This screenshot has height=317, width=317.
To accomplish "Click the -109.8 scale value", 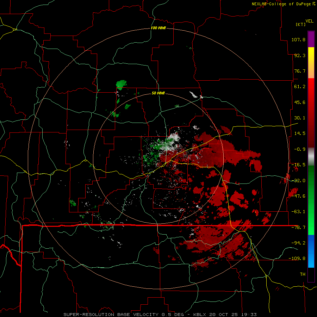I will point(297,259).
